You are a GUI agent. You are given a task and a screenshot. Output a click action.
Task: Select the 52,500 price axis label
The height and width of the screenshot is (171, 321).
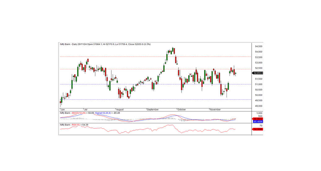[258, 68]
